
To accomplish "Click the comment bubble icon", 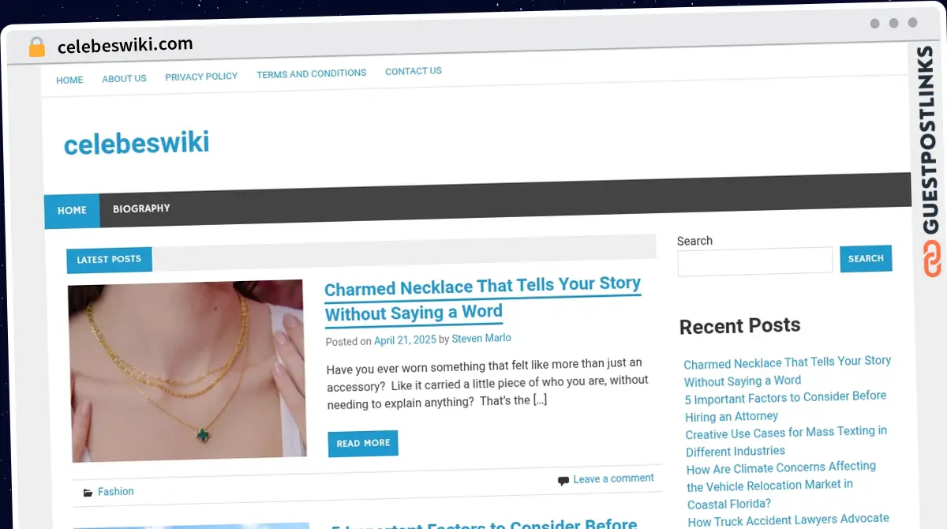I will tap(563, 480).
